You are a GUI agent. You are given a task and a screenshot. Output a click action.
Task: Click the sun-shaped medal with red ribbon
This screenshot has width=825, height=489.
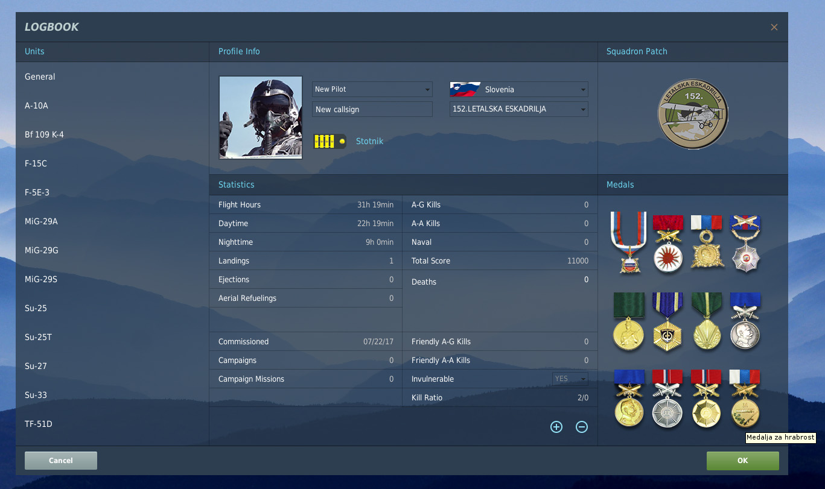[667, 244]
